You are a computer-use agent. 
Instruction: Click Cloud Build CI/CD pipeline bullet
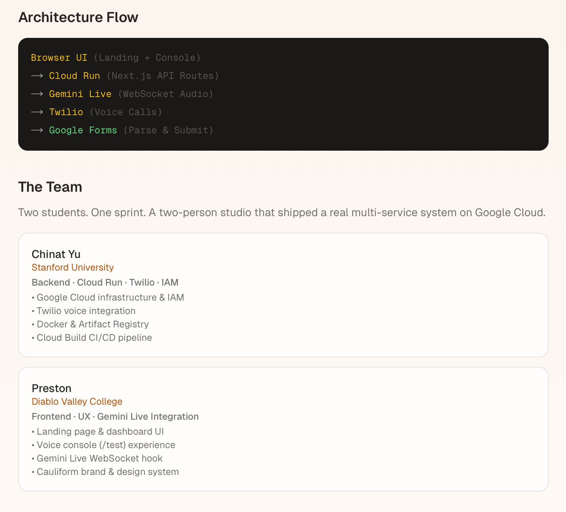click(x=92, y=338)
